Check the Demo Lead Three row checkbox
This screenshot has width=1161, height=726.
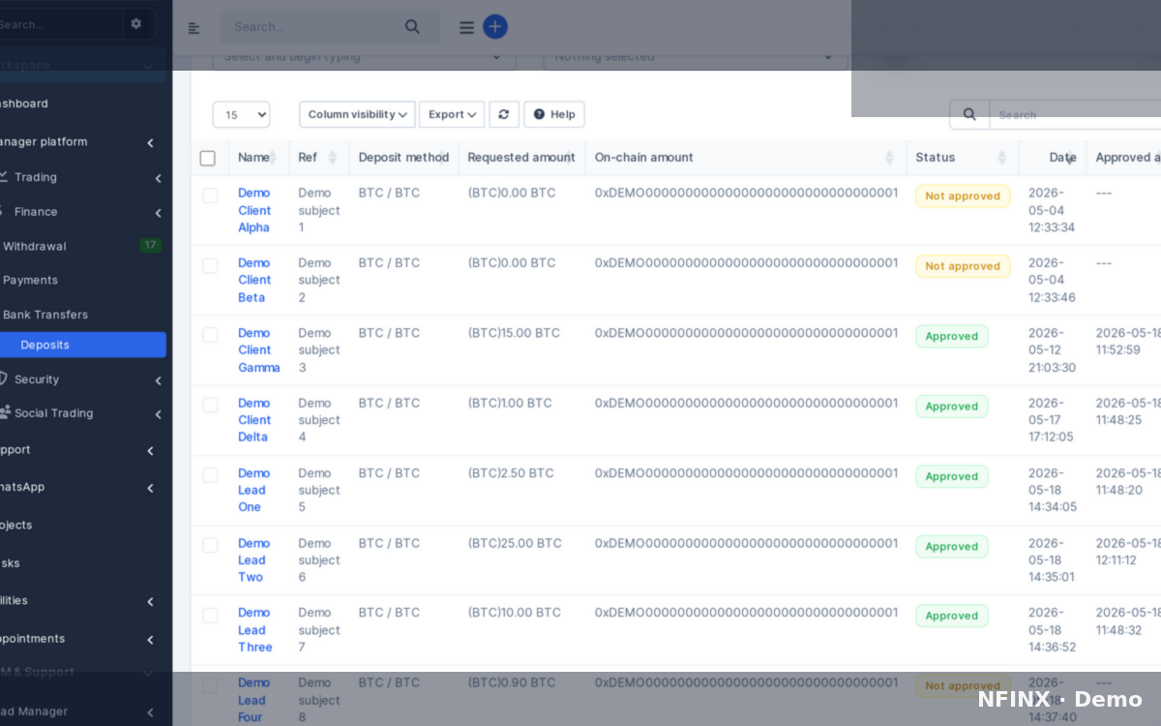coord(210,615)
